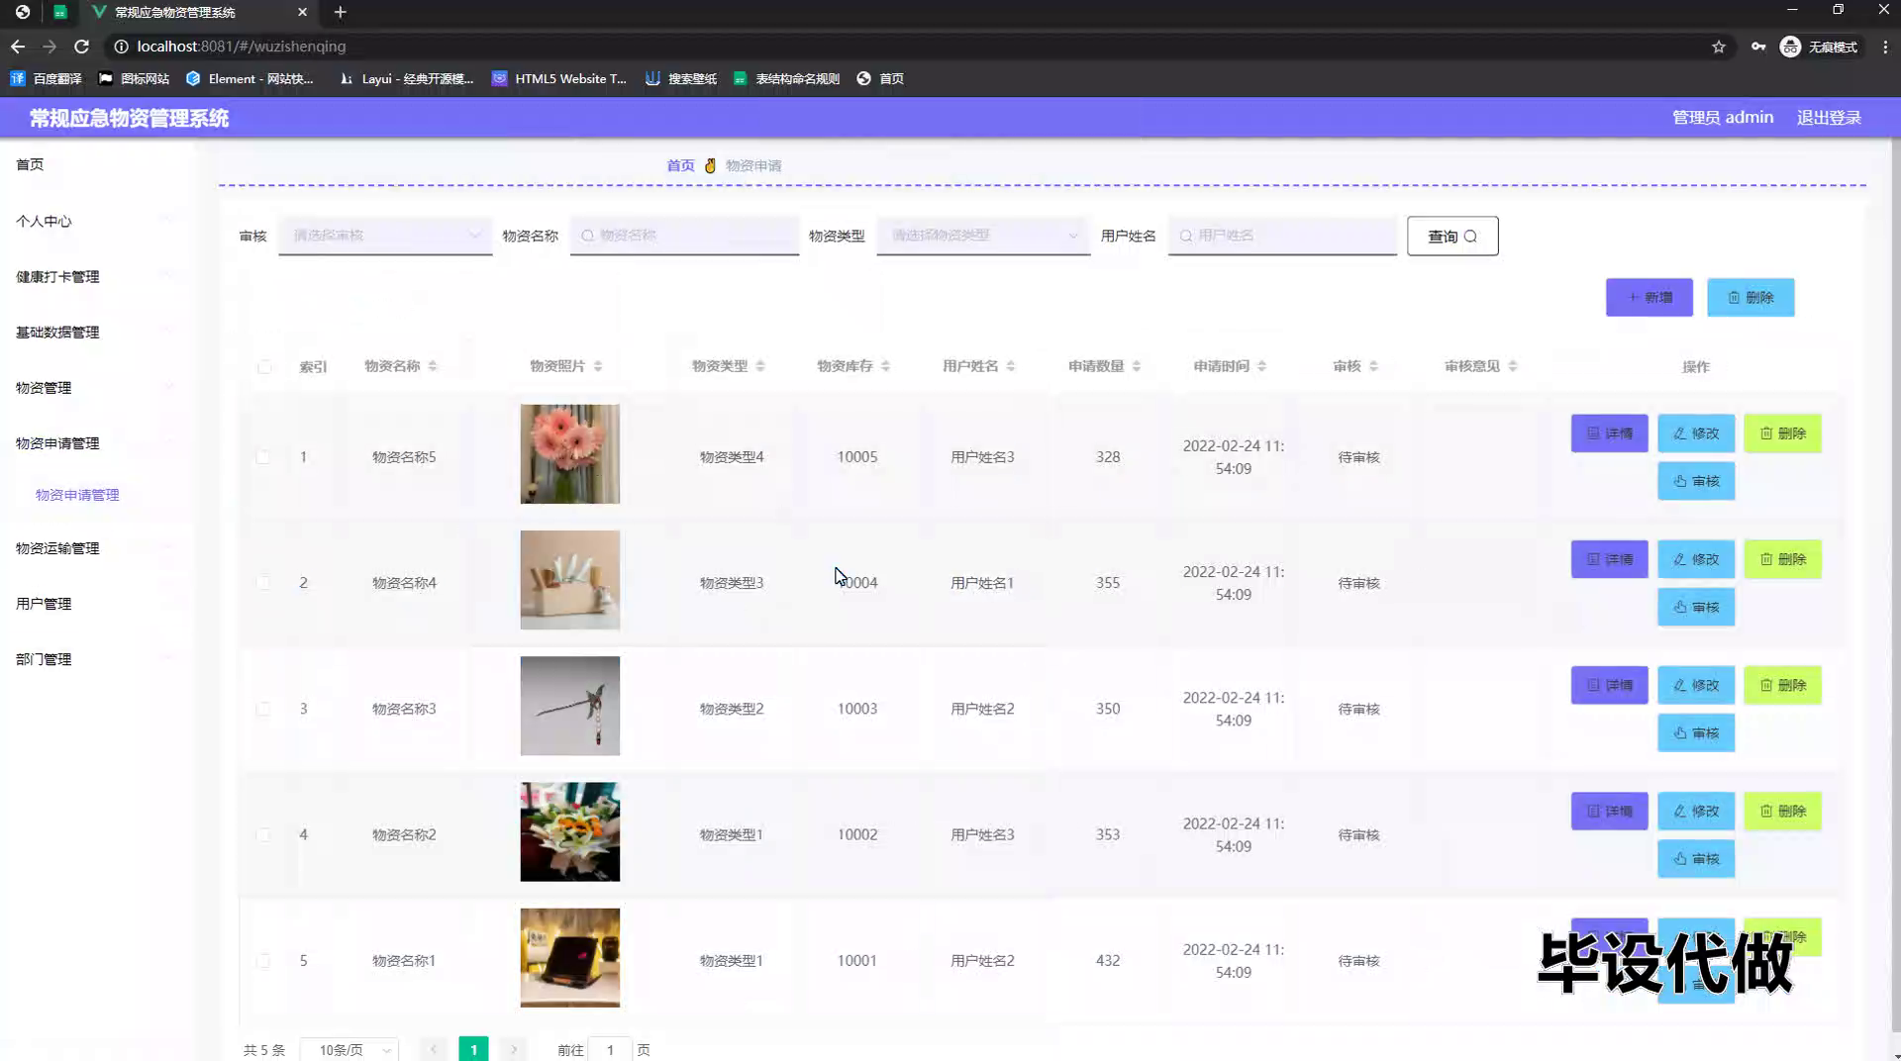Collapse 物资申请管理 parent sidebar menu

pyautogui.click(x=97, y=442)
